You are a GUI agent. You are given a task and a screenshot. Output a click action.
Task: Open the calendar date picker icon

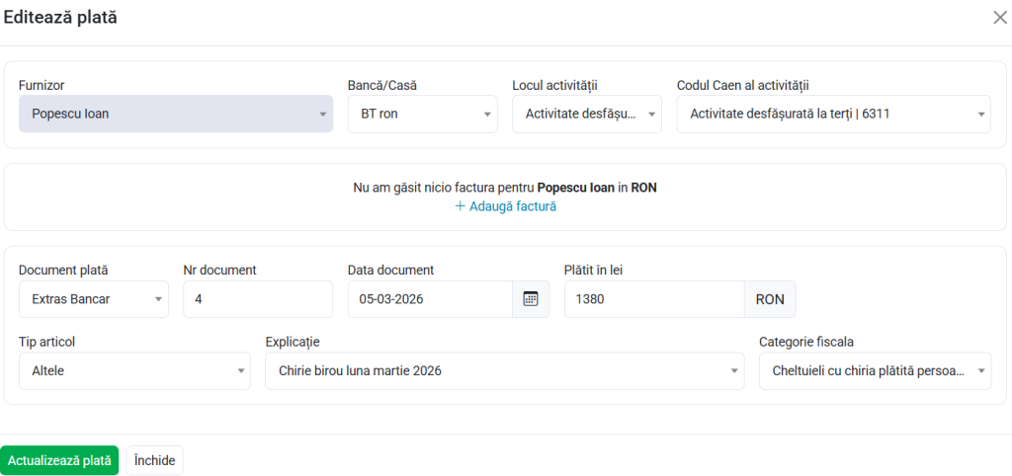pos(530,299)
